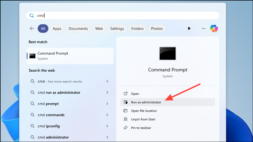Click search icon beside 'cmd ipconfig'
Viewport: 253px width, 142px height.
click(x=33, y=126)
